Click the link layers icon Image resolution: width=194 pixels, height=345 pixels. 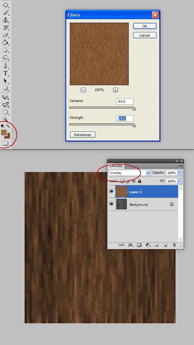click(x=121, y=245)
